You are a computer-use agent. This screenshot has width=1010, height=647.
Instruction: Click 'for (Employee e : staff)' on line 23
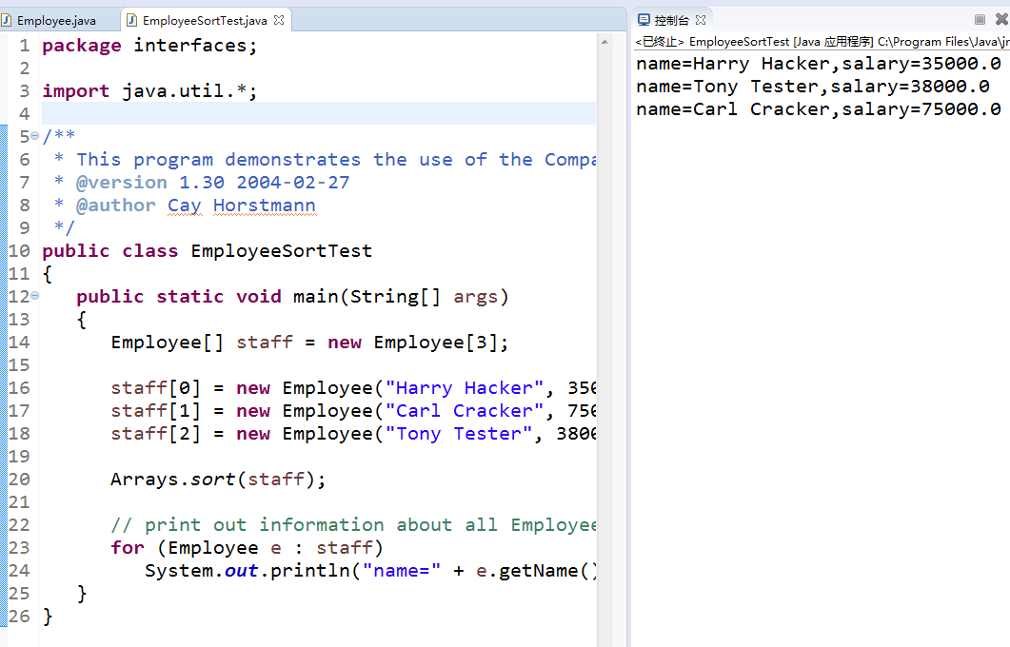[x=248, y=548]
